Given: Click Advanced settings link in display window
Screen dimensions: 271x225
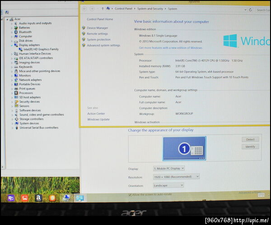Looking at the screenshot, I should pos(249,193).
